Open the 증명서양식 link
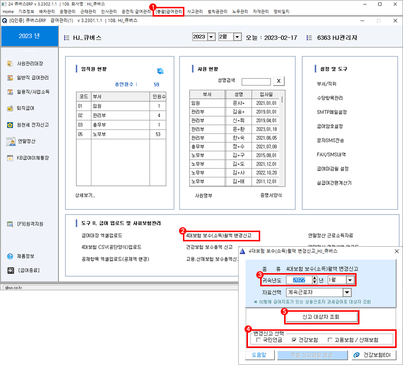 (x=271, y=195)
